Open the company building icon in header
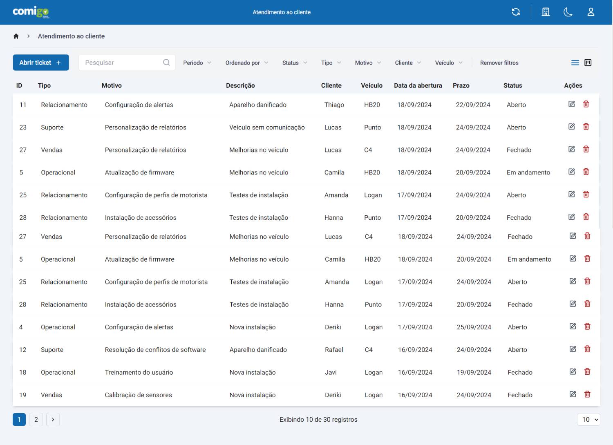The height and width of the screenshot is (445, 613). point(546,12)
